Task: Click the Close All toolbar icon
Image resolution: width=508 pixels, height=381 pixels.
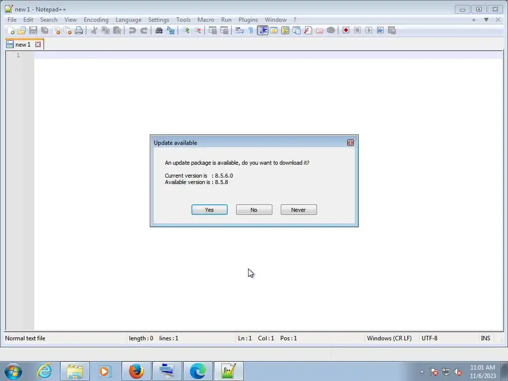Action: click(67, 30)
